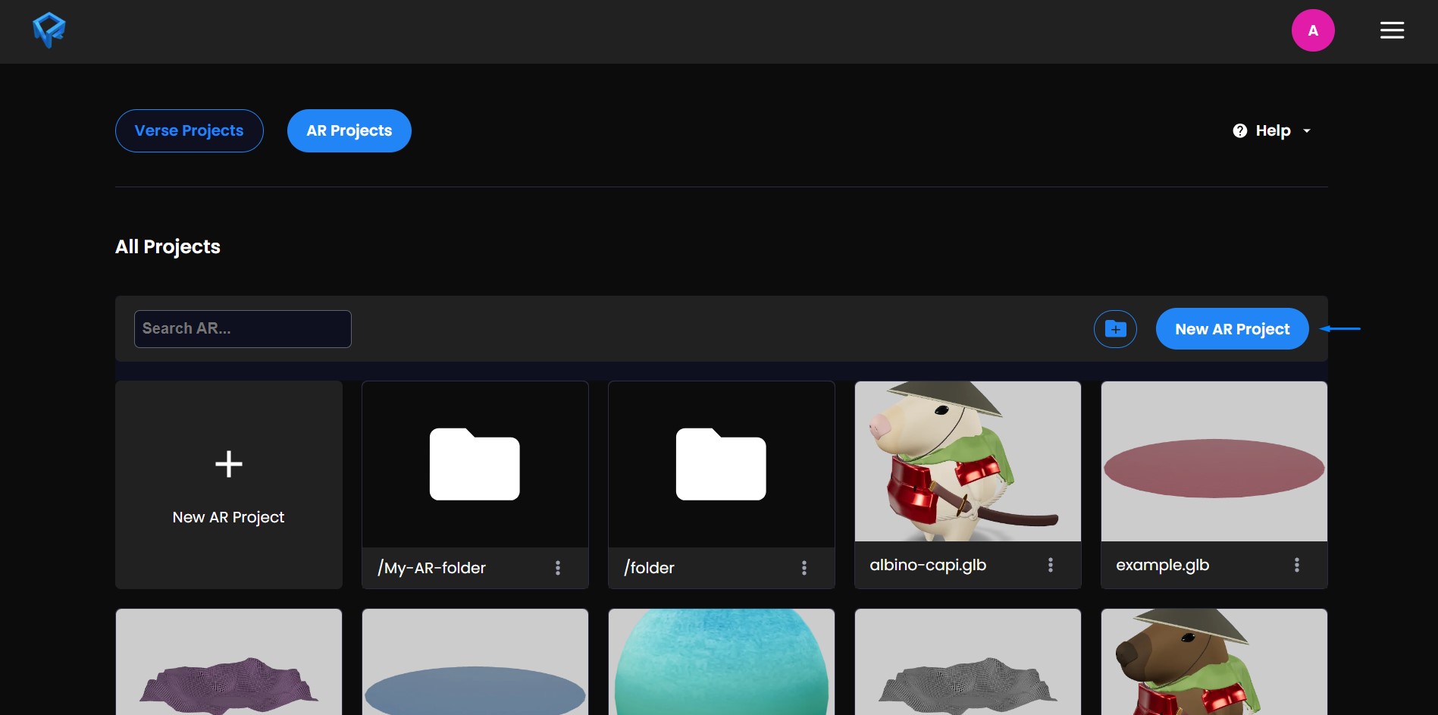The height and width of the screenshot is (715, 1438).
Task: Open the gray mesh project thumbnail
Action: coord(968,662)
